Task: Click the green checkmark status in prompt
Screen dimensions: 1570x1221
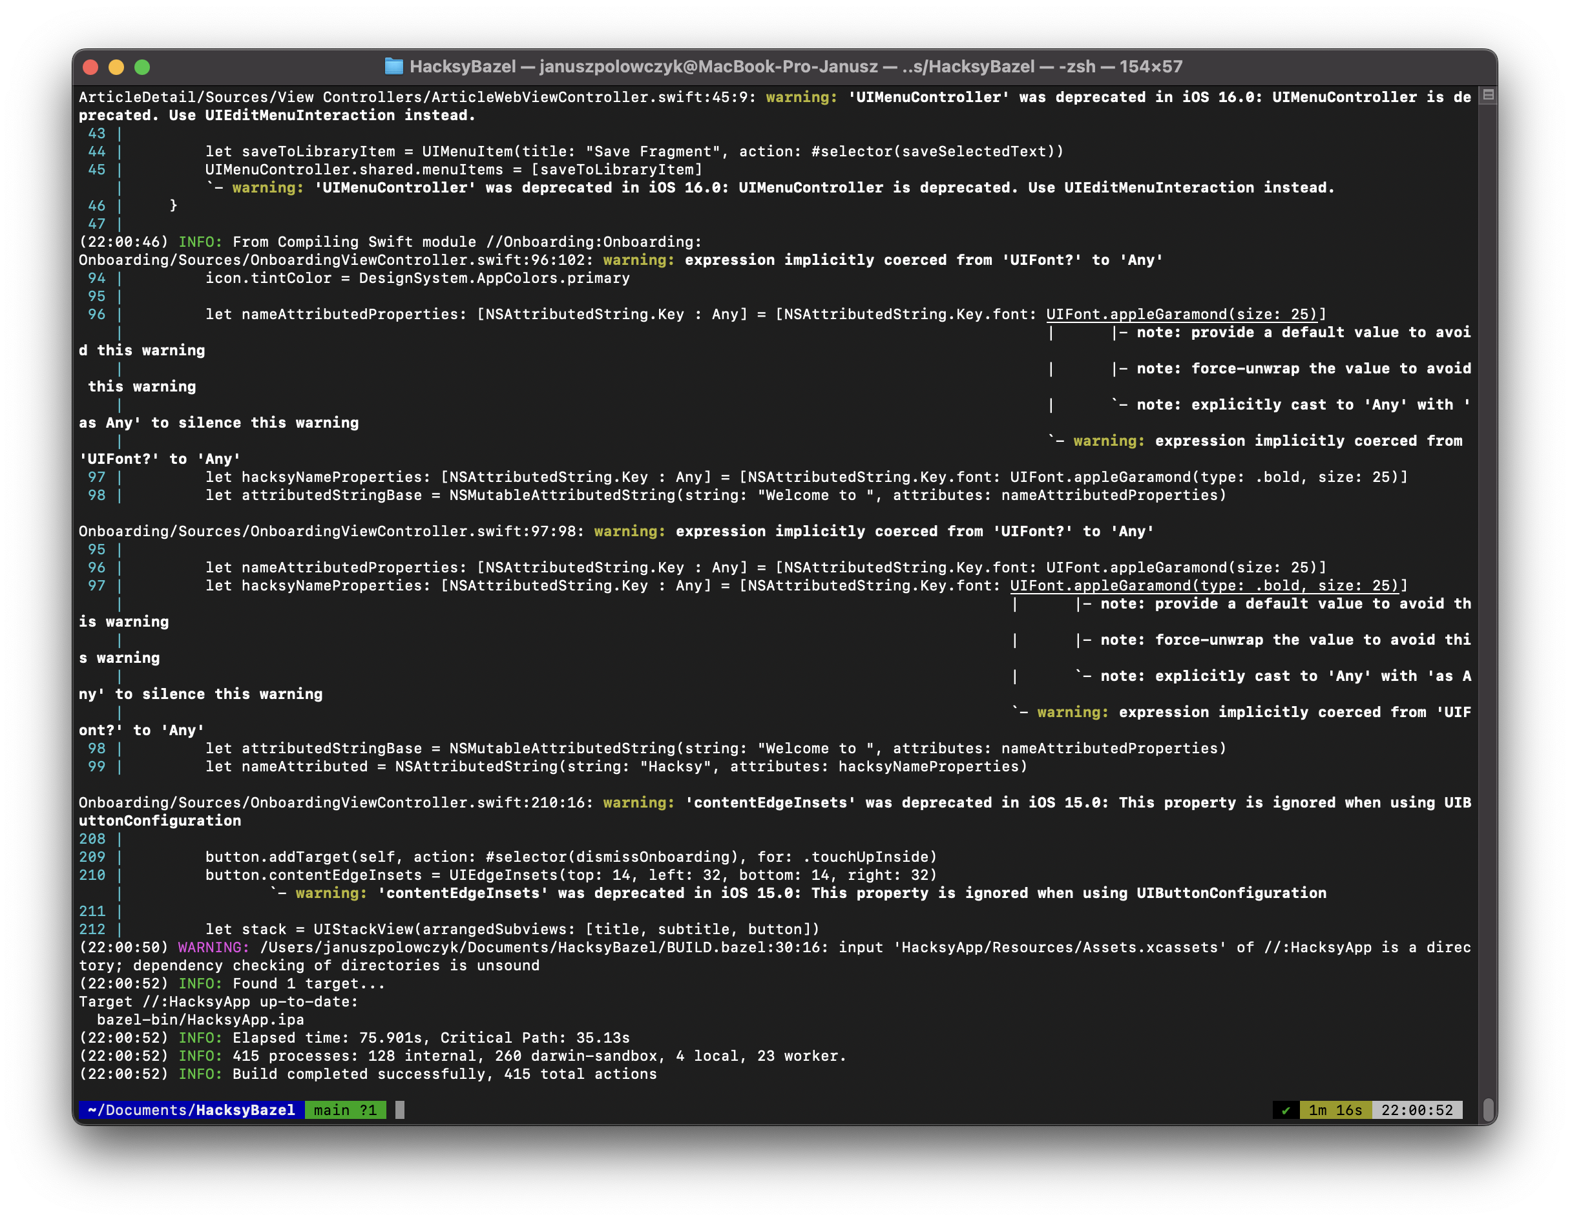Action: (1285, 1111)
